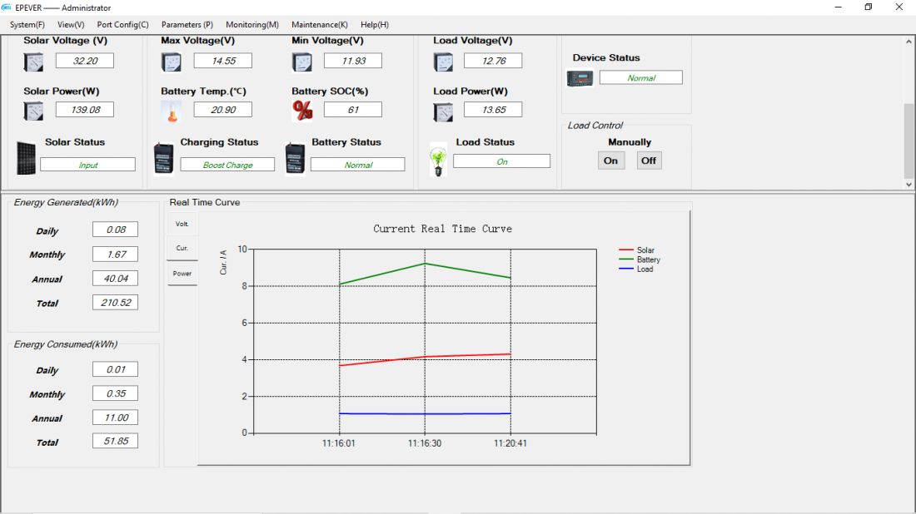This screenshot has height=514, width=916.
Task: Click the Energy Consumed Annual value 11.00
Action: pos(115,418)
